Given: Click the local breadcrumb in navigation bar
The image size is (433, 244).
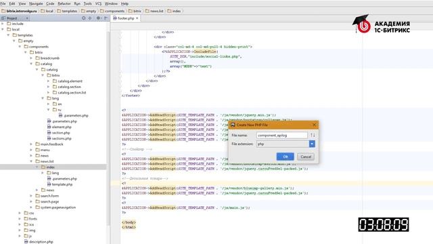Looking at the screenshot, I should pyautogui.click(x=47, y=11).
